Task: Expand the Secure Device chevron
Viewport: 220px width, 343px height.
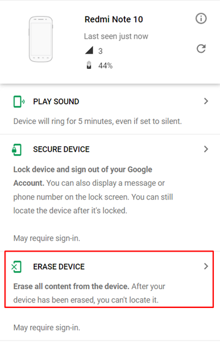Action: tap(206, 149)
